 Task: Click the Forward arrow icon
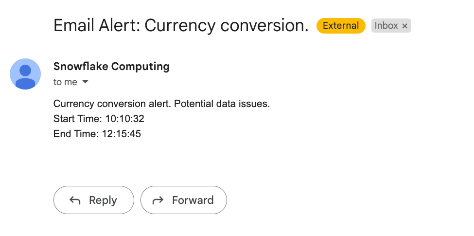158,200
